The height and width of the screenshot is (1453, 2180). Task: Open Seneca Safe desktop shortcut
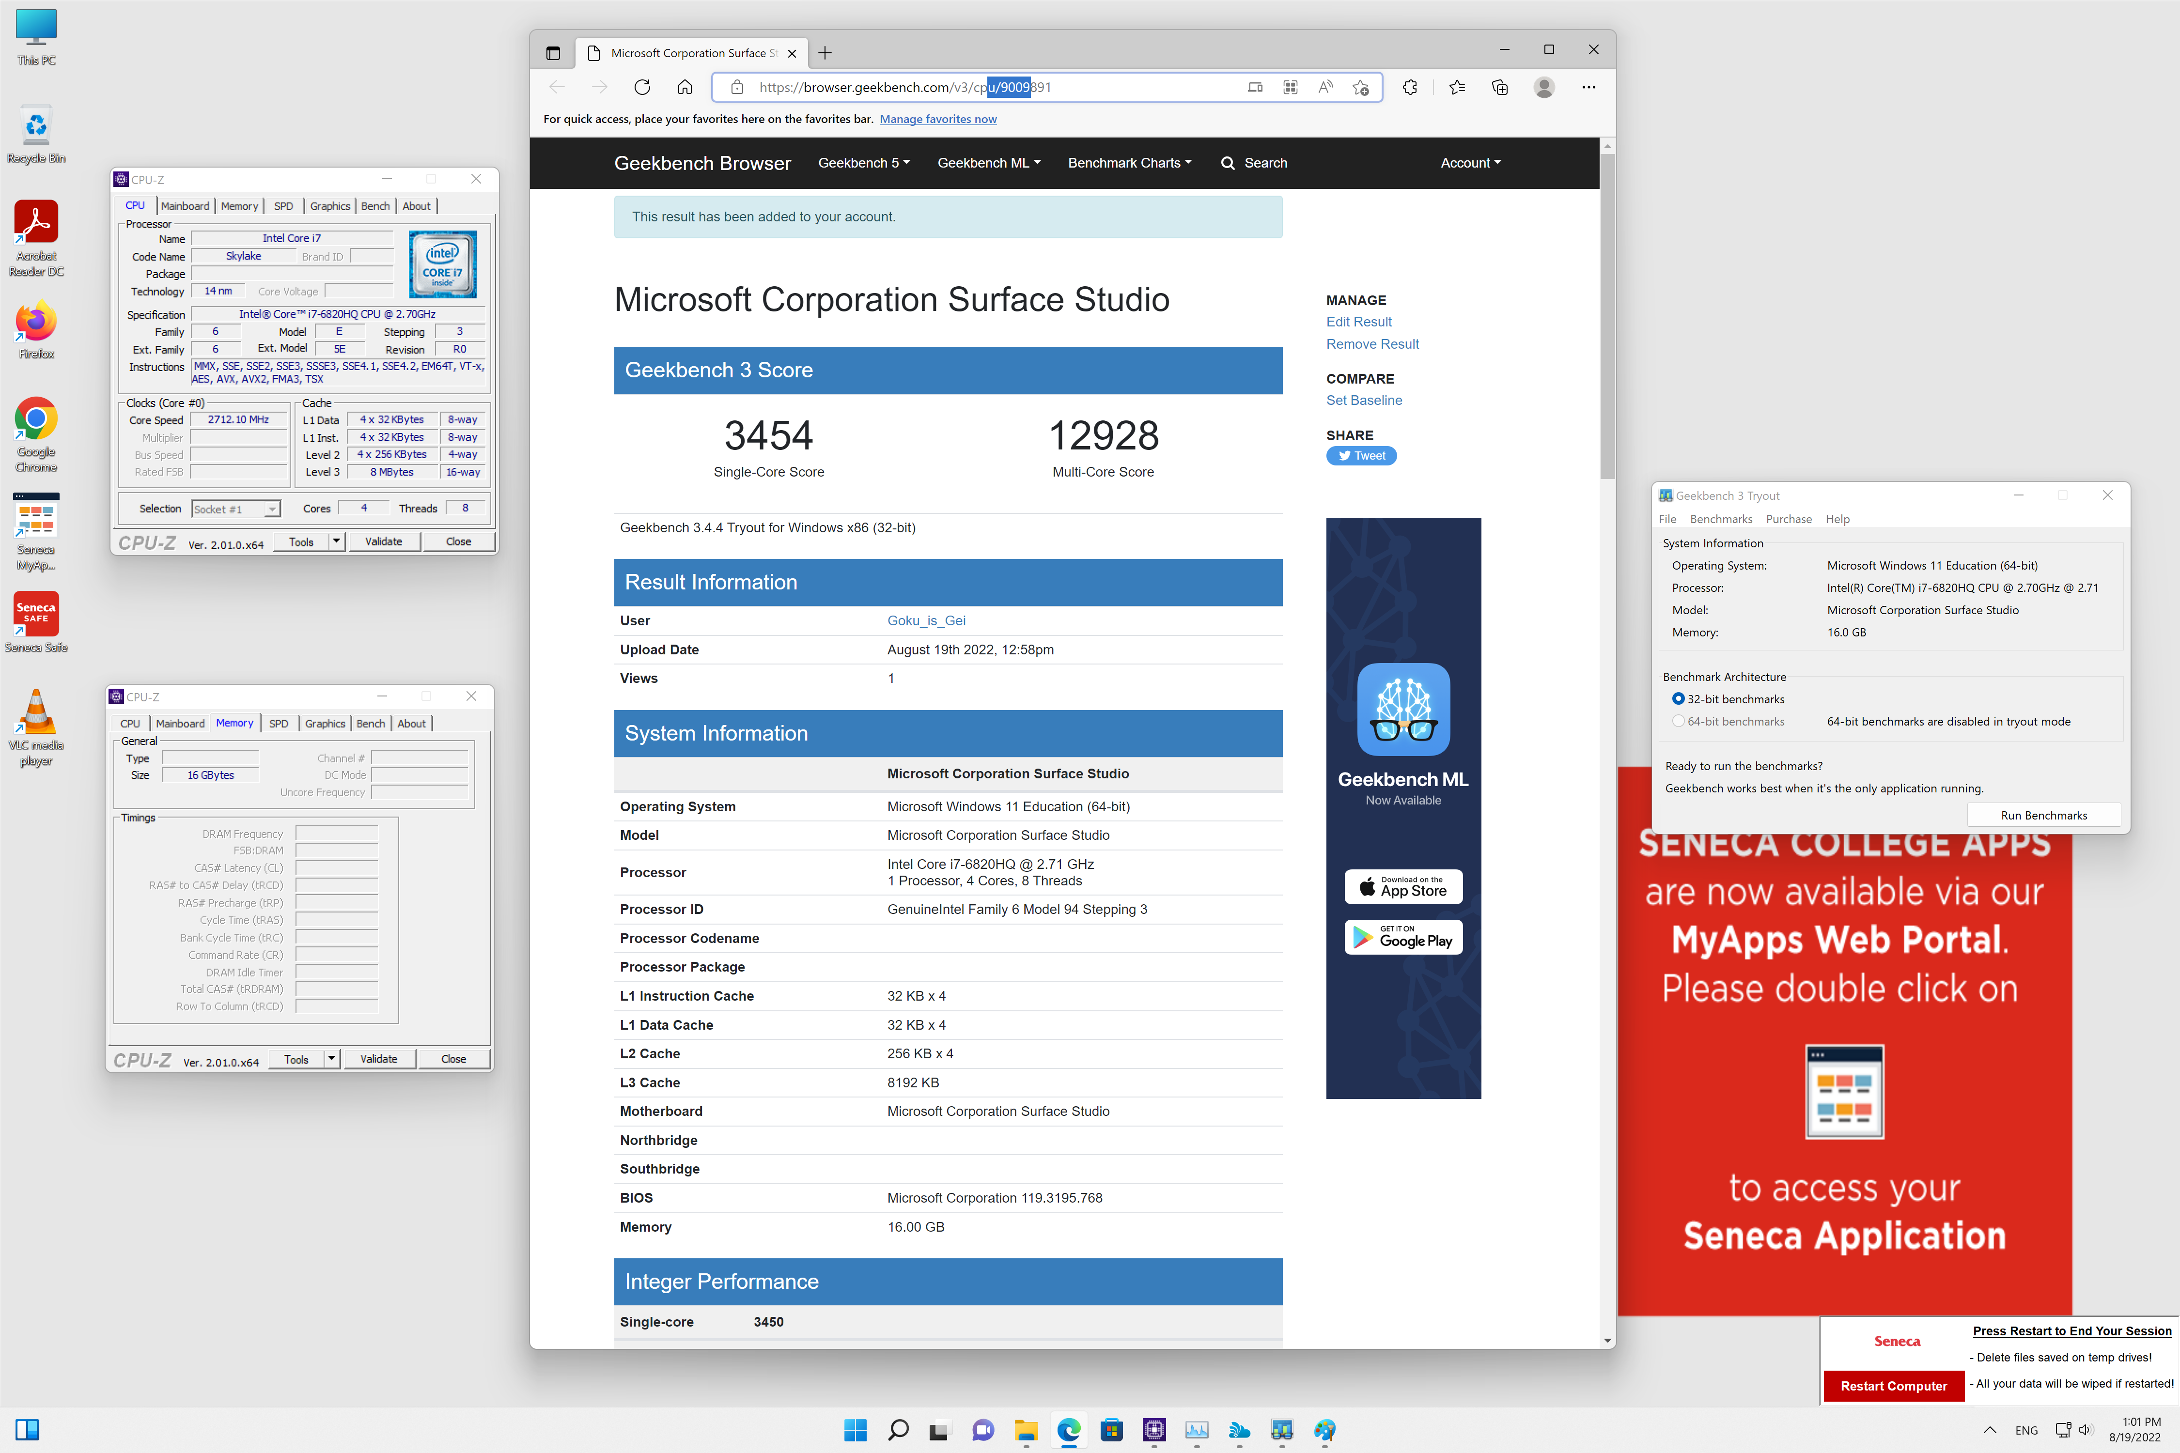pos(36,622)
